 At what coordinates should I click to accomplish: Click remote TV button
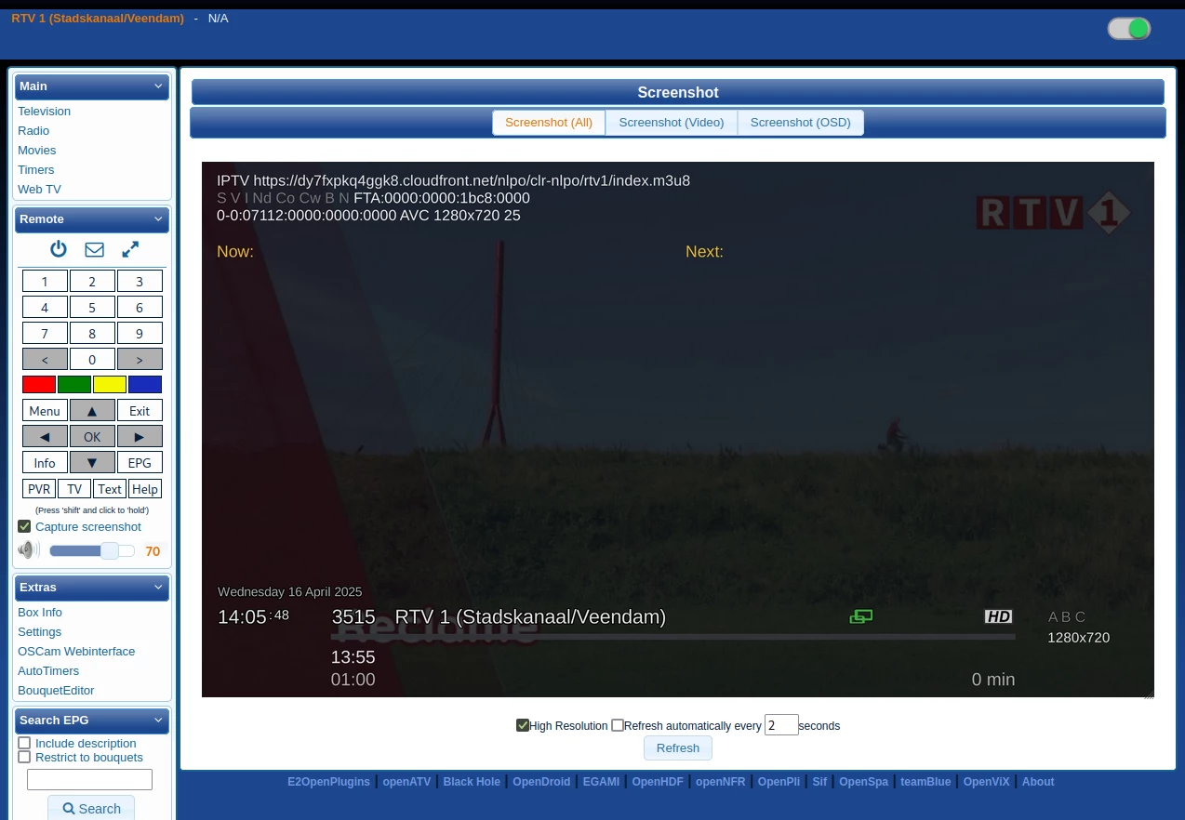click(74, 489)
